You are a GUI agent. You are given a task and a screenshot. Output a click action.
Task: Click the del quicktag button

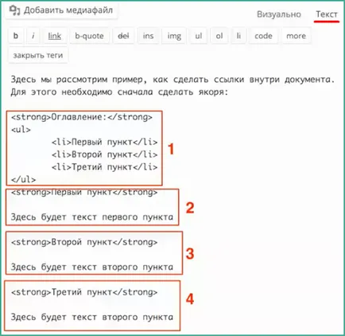123,36
